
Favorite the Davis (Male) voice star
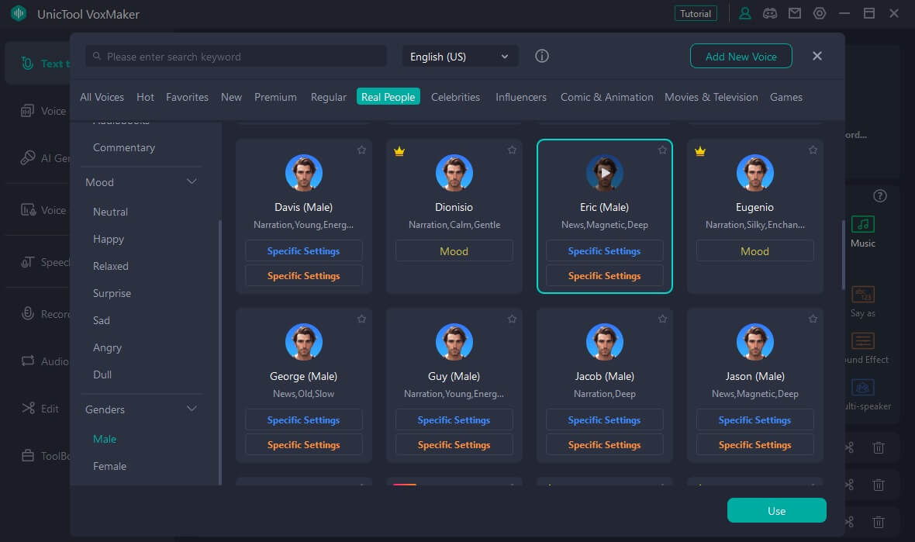pyautogui.click(x=361, y=150)
